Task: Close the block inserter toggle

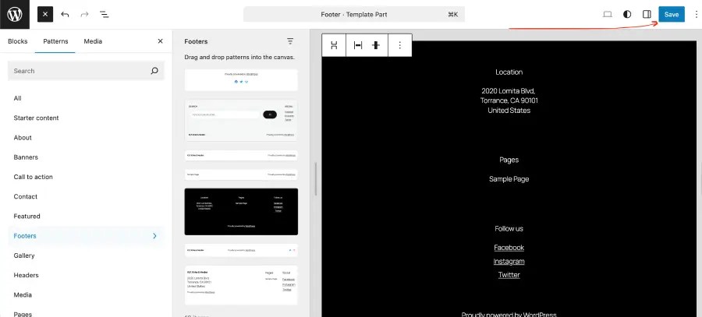Action: point(45,14)
